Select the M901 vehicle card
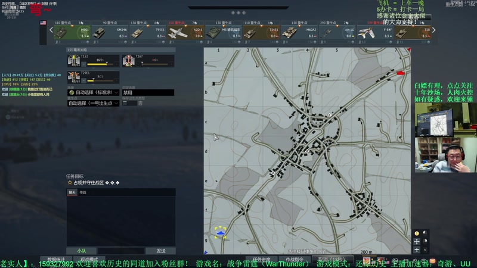The image size is (477, 268). [x=72, y=33]
